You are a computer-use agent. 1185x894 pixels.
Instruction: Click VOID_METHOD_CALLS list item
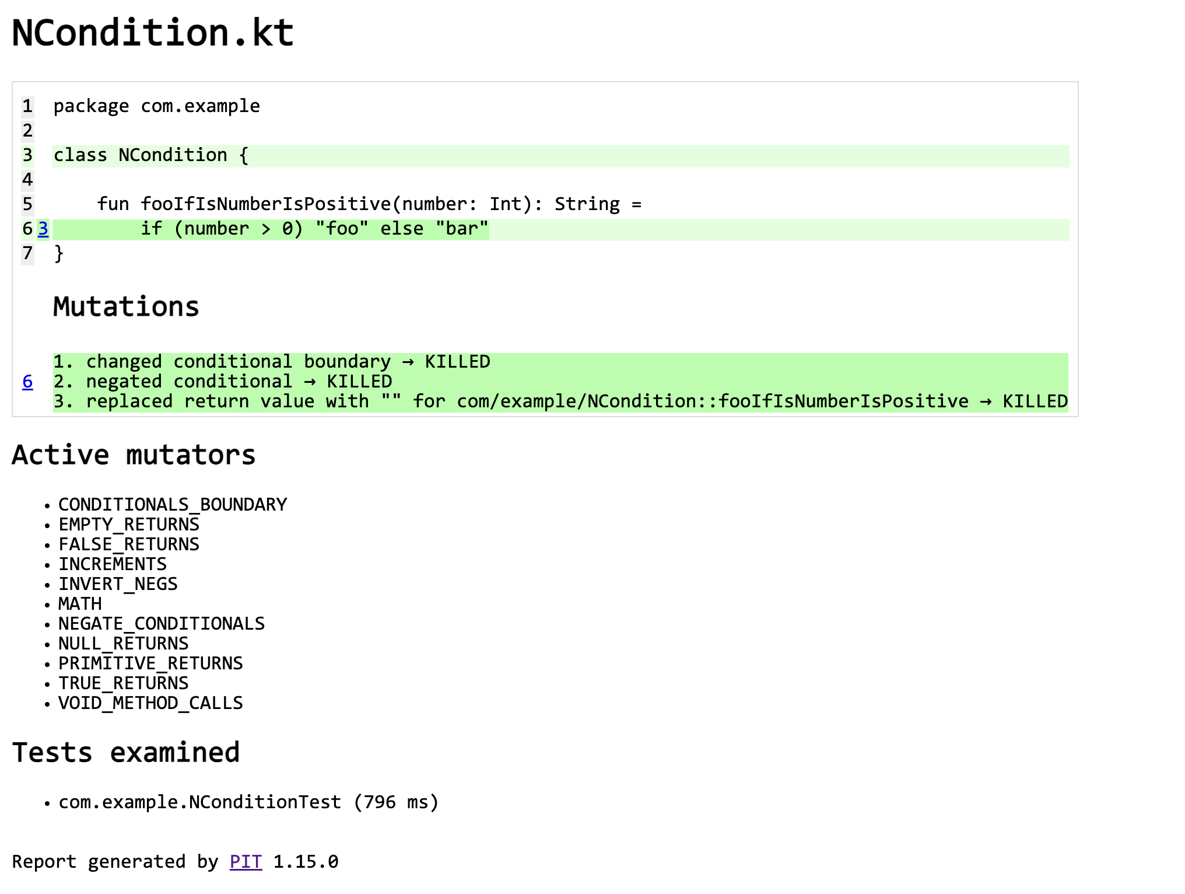[x=150, y=703]
